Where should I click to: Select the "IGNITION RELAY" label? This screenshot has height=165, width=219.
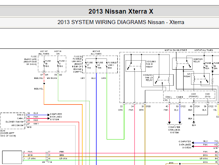pyautogui.click(x=198, y=60)
